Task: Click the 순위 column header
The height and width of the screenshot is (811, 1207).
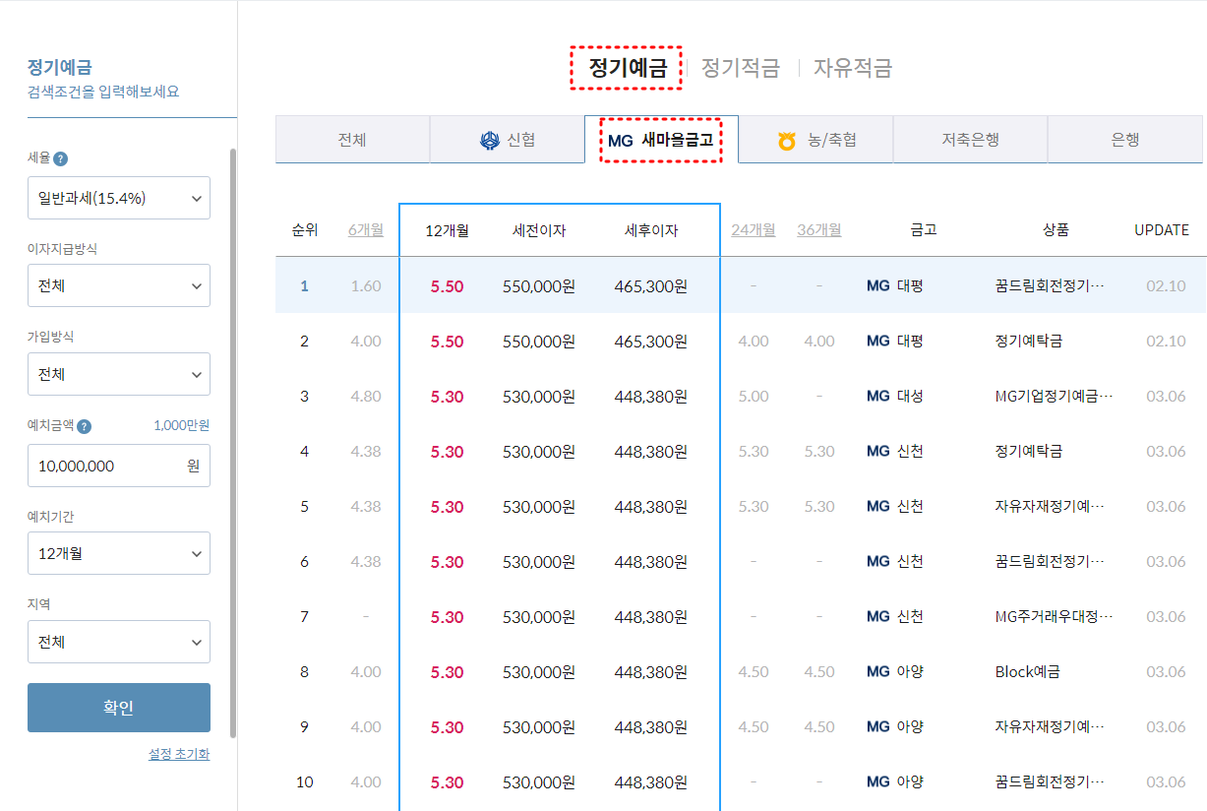Action: pos(305,230)
